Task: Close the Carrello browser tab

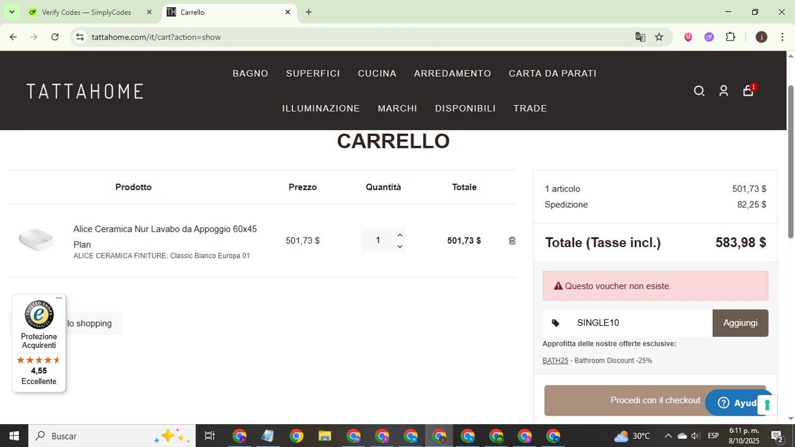Action: pyautogui.click(x=288, y=12)
